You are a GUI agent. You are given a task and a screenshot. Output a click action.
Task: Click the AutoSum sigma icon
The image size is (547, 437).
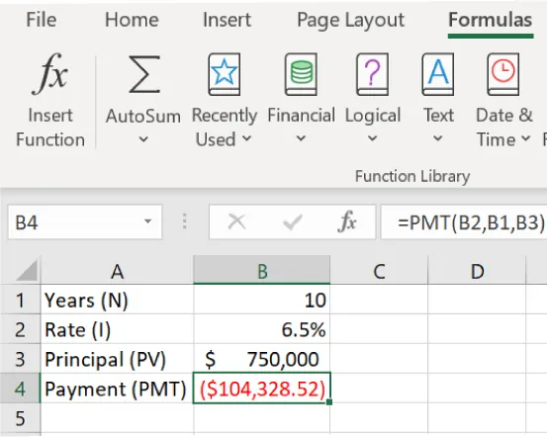tap(143, 74)
